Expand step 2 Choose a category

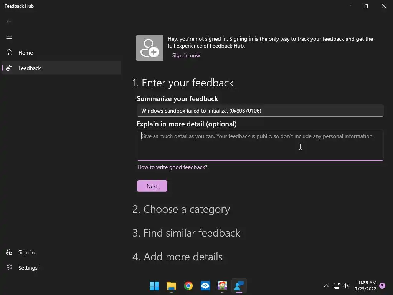(181, 209)
